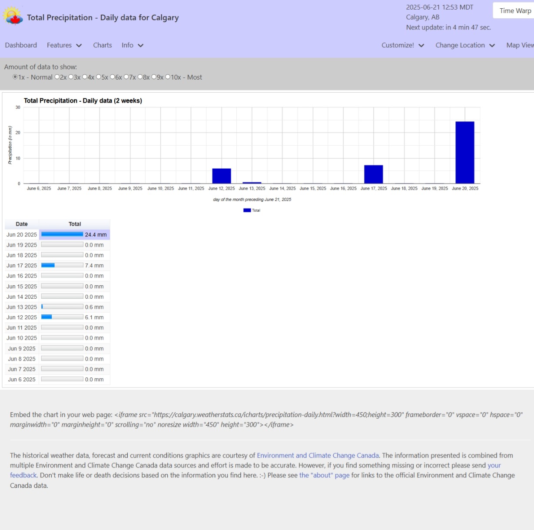Screen dimensions: 534x530
Task: Click the blue Total legend swatch
Action: [247, 210]
